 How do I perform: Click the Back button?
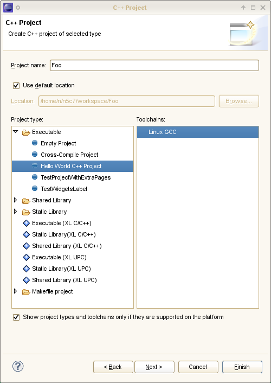[113, 367]
